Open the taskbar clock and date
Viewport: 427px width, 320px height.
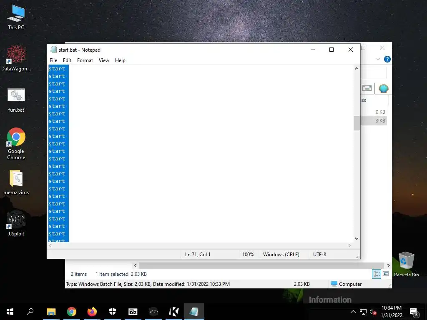391,312
